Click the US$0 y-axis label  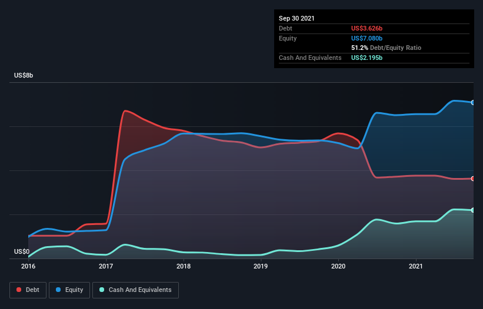pos(22,251)
